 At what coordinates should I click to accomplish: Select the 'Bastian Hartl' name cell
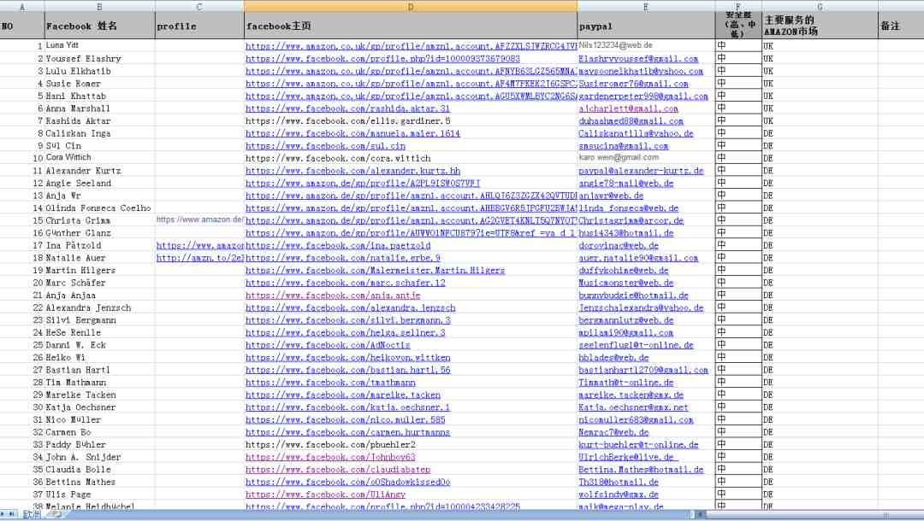[x=99, y=370]
